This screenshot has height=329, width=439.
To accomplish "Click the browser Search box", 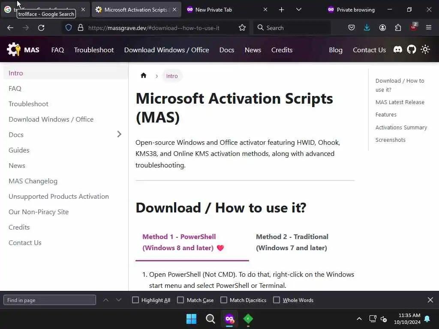I will (x=292, y=28).
